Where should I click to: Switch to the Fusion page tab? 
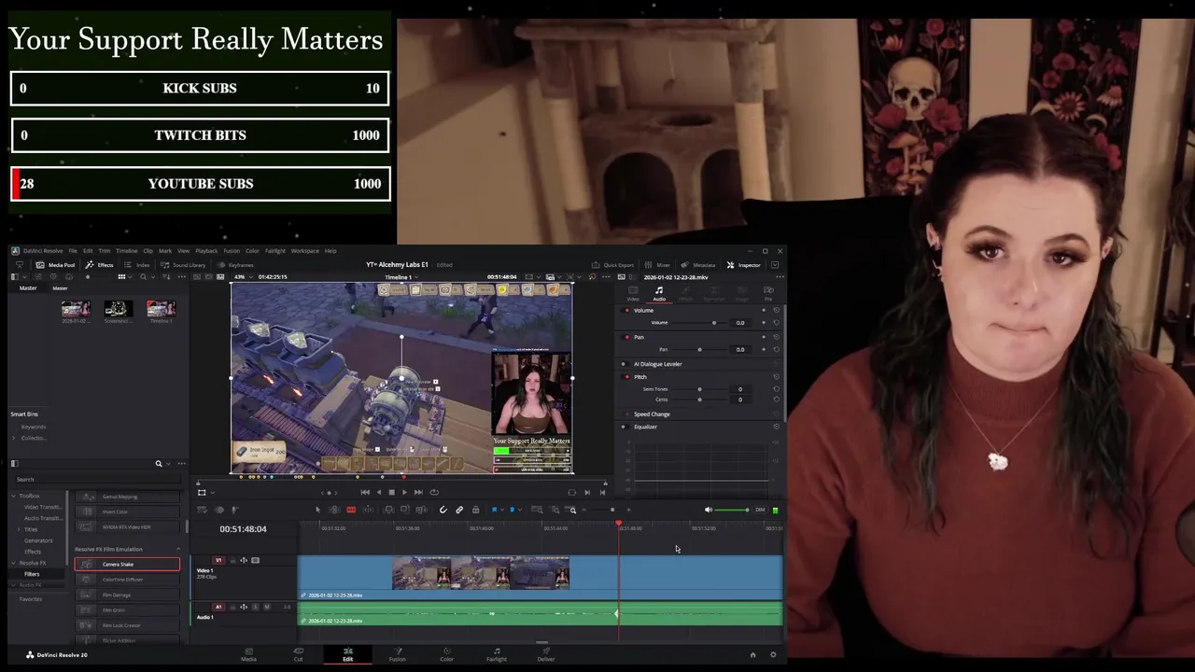tap(398, 653)
